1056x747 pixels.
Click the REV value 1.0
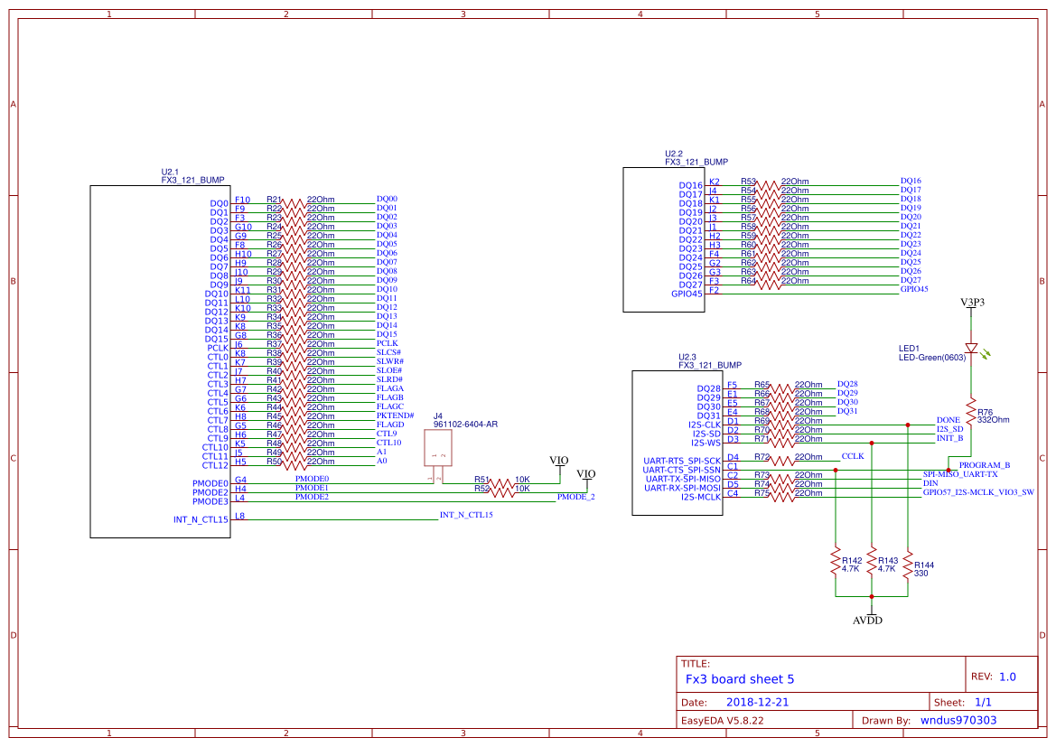[x=1007, y=677]
